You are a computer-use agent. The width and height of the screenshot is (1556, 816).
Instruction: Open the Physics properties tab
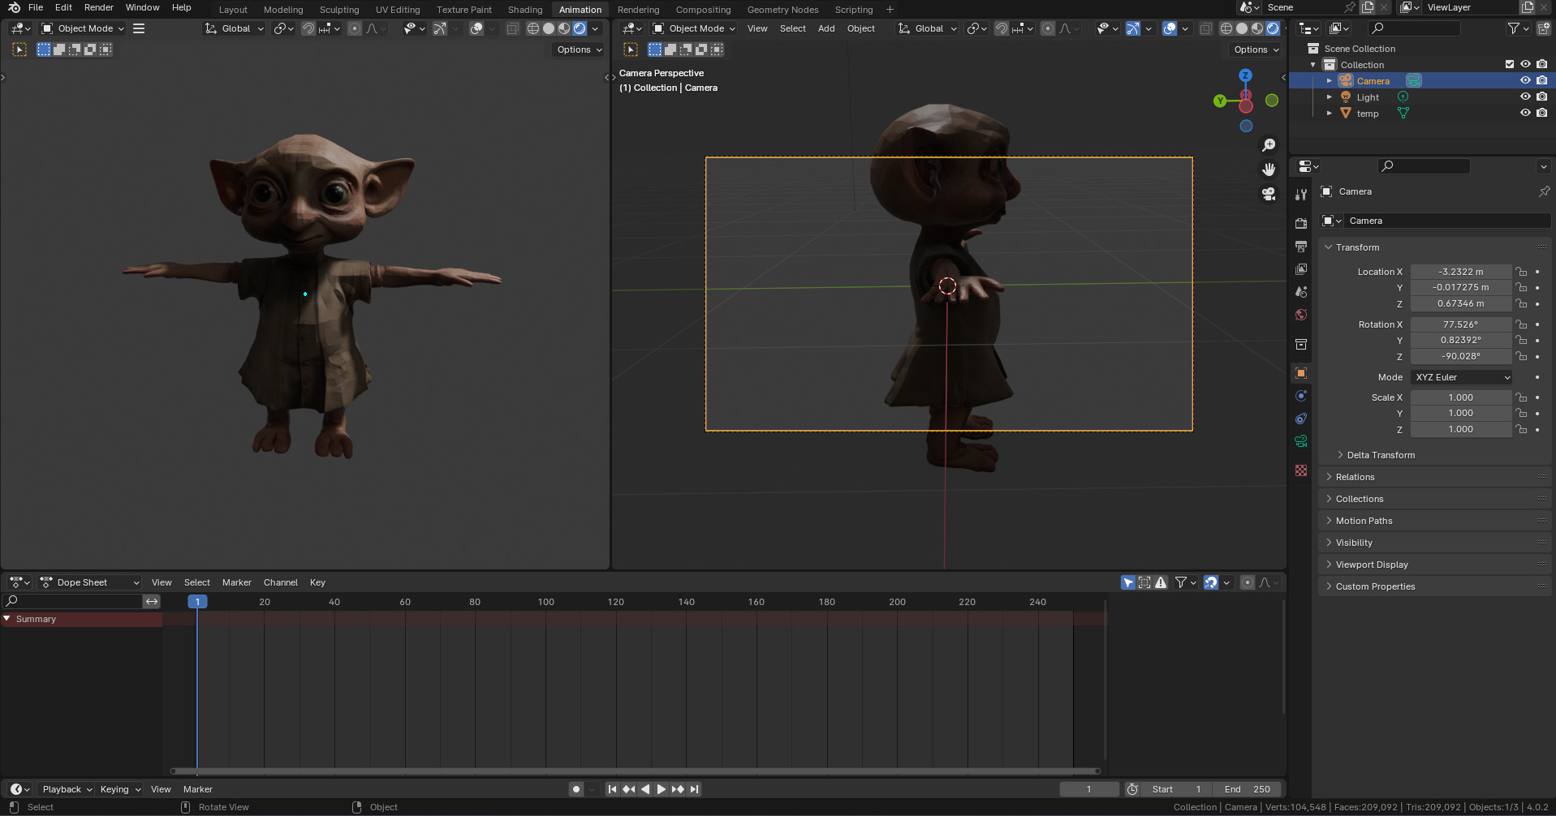[1301, 396]
